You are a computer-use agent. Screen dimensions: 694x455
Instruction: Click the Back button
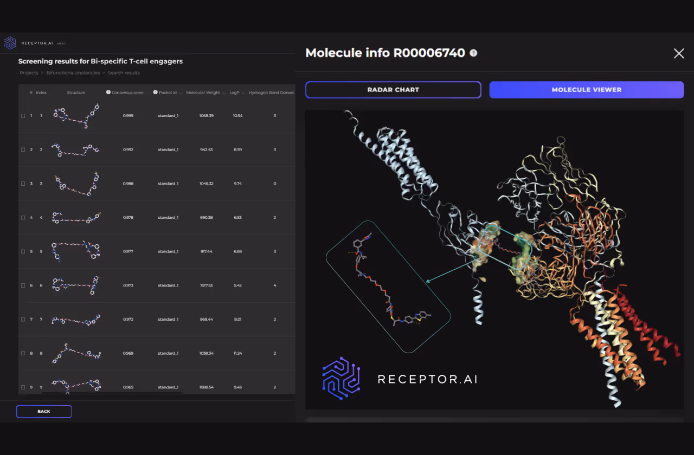click(x=44, y=412)
